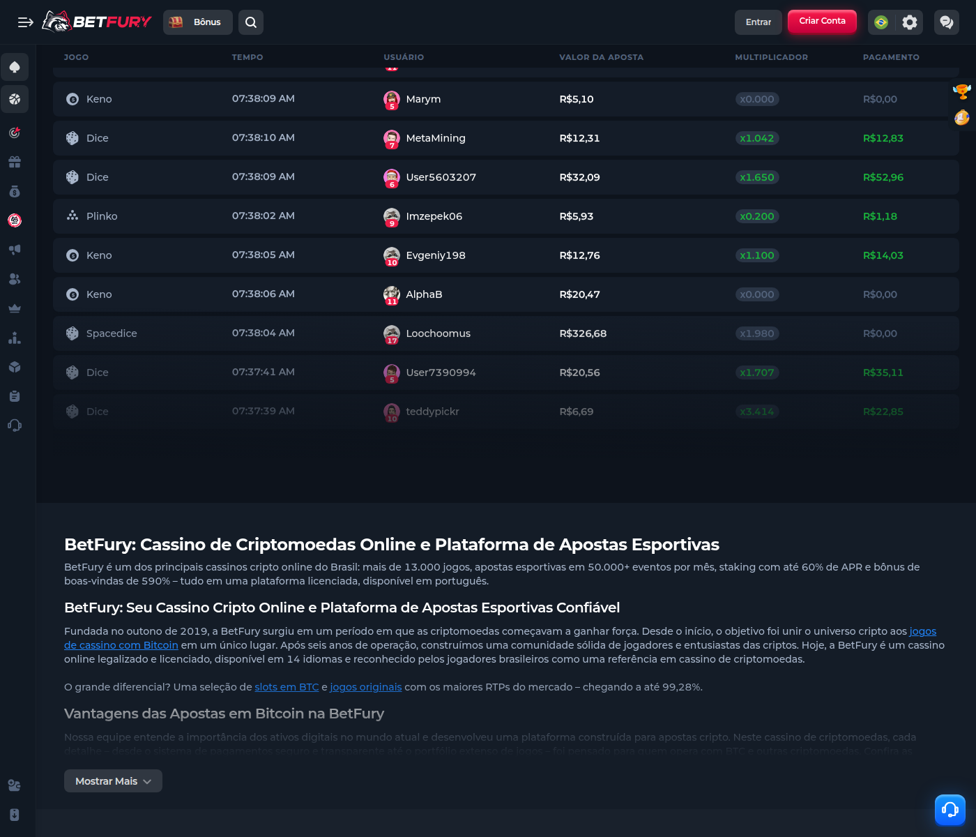Click username teddypickr
The width and height of the screenshot is (976, 837).
433,412
